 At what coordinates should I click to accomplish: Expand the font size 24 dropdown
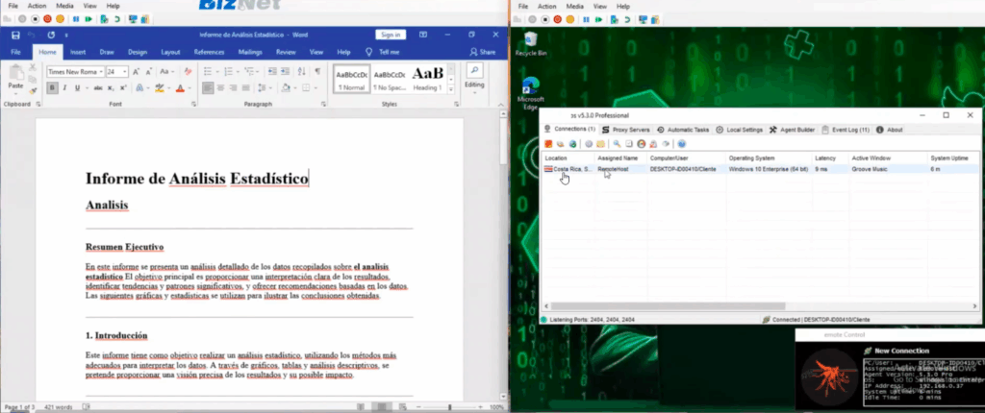click(x=125, y=72)
